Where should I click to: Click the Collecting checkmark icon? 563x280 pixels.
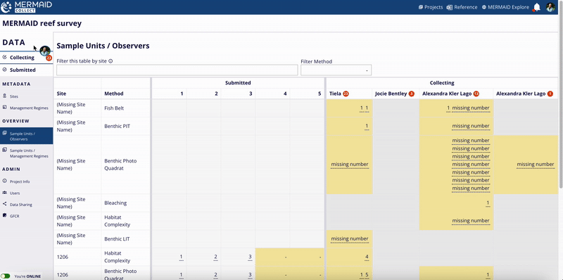pyautogui.click(x=5, y=57)
